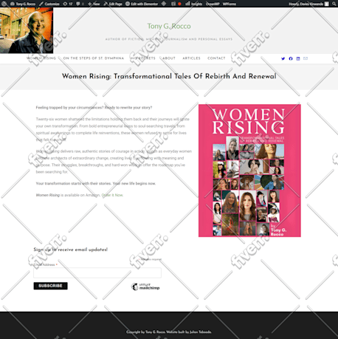Open the comments bubble in admin bar
This screenshot has width=338, height=339.
click(x=80, y=4)
